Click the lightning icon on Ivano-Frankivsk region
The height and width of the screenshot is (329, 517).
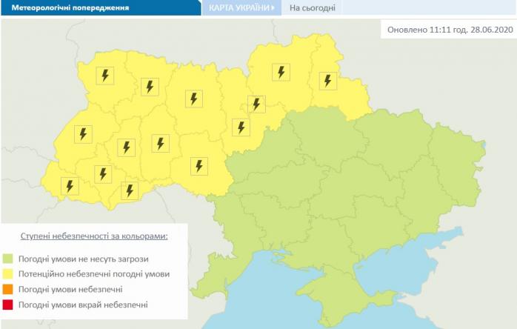click(x=101, y=174)
